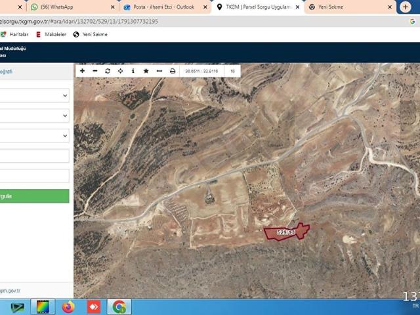Click the zoom level 18 indicator
This screenshot has height=315, width=420.
pos(232,72)
